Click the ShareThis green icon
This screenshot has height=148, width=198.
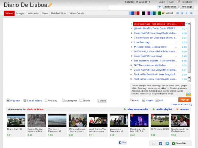[174, 143]
